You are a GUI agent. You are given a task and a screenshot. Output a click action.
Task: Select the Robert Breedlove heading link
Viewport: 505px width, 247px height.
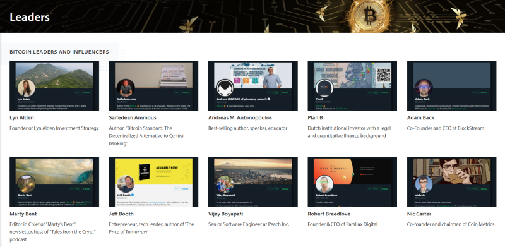(329, 214)
